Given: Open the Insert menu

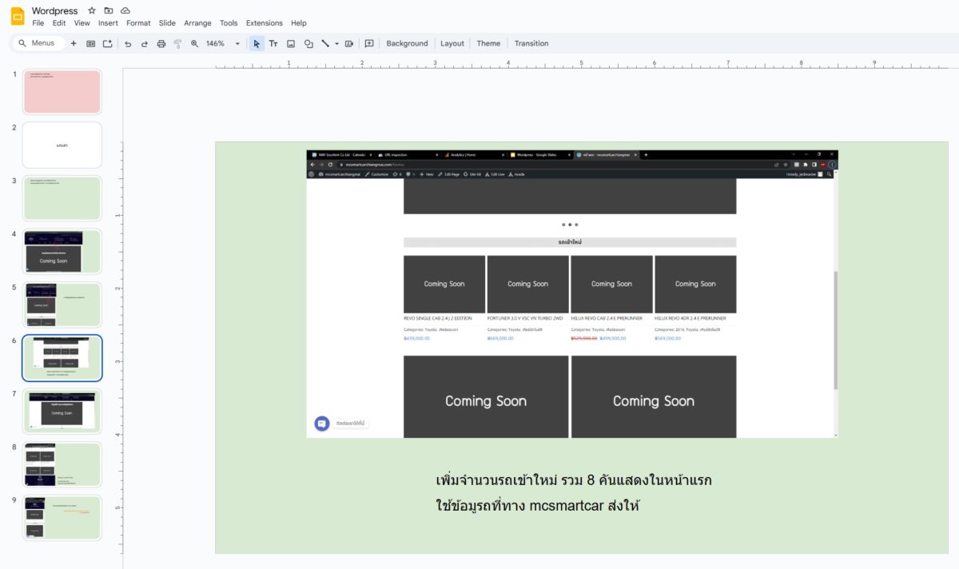Looking at the screenshot, I should [x=108, y=23].
